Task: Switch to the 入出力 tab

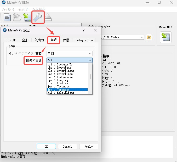Action: coord(39,40)
